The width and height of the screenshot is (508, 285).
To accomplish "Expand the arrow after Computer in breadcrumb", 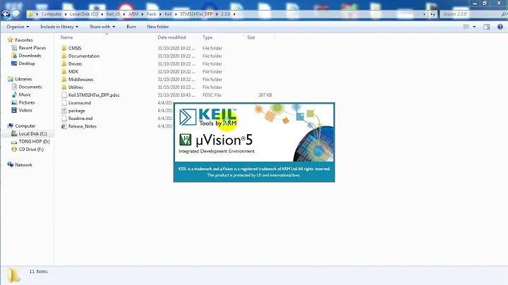I will click(x=66, y=14).
